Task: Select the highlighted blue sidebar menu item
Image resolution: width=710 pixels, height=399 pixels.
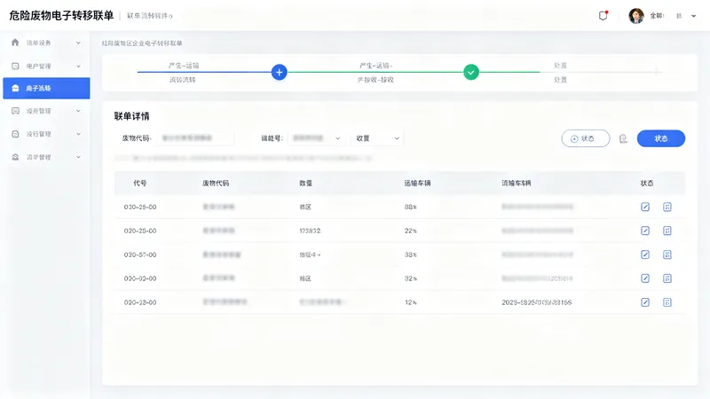Action: [x=46, y=88]
